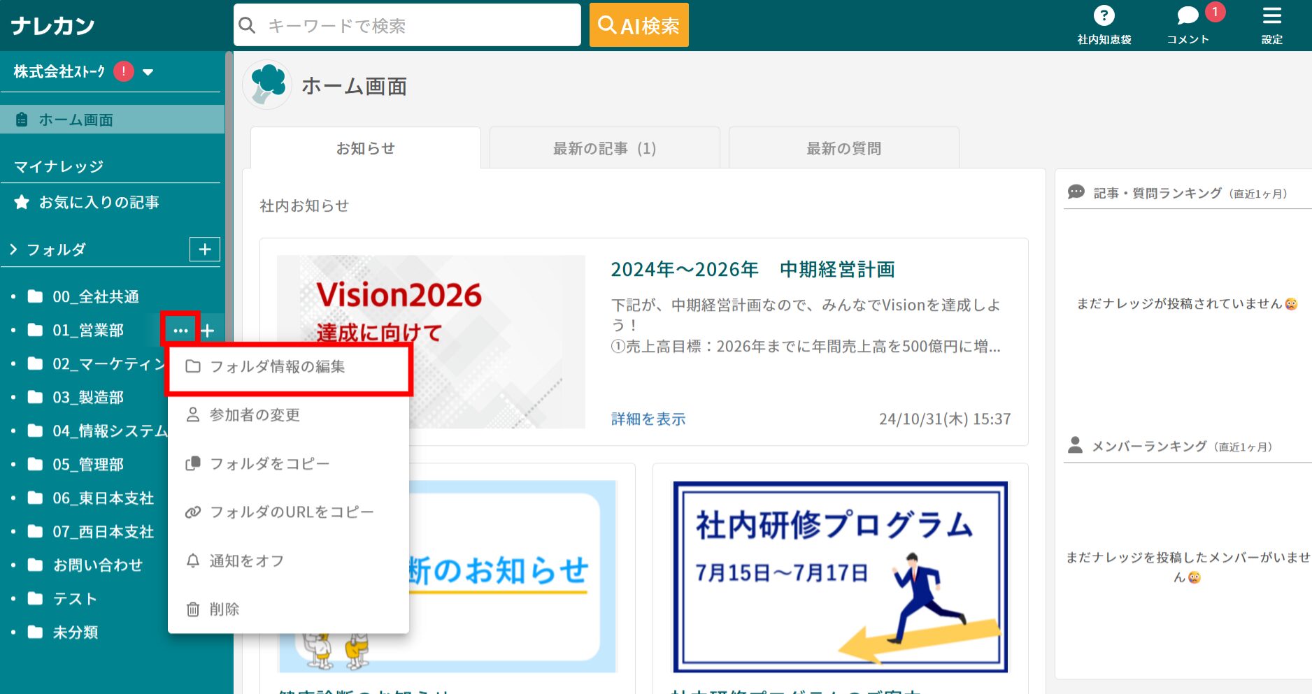Select フォルダのURLをコピー in the context menu
1312x694 pixels.
point(288,512)
